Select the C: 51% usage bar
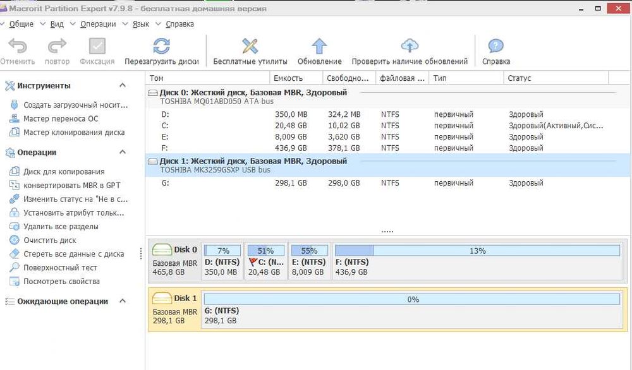632x370 pixels. pos(265,251)
